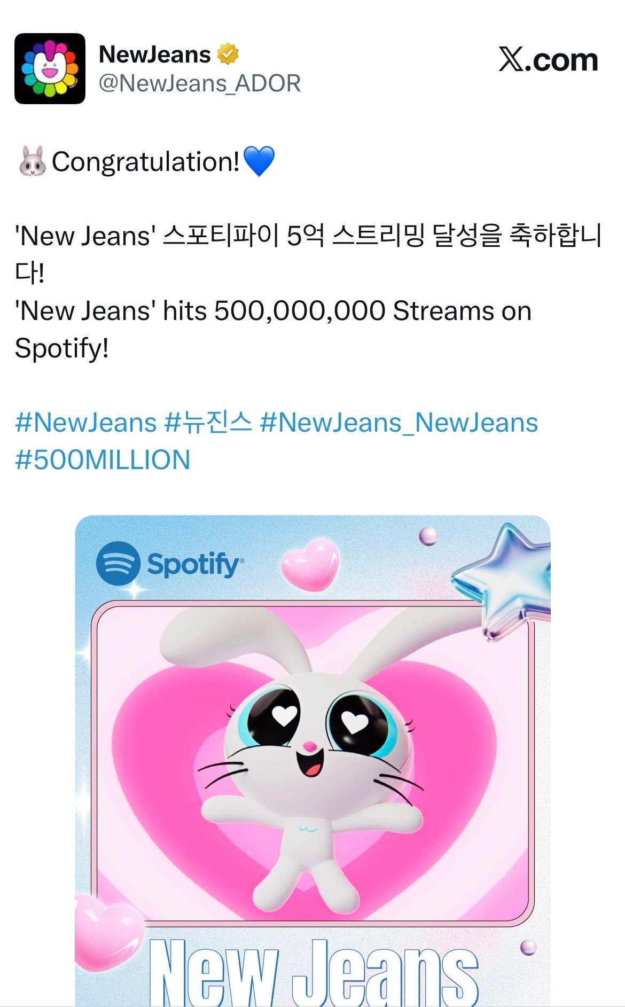
Task: Click the blue heart emoji
Action: pyautogui.click(x=259, y=161)
